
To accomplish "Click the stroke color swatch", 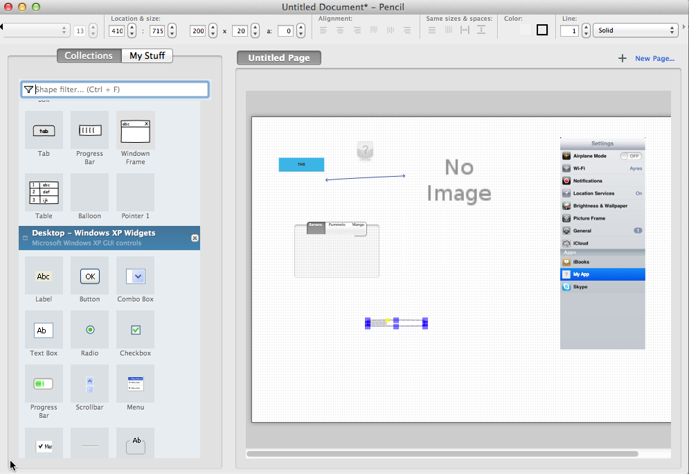I will click(x=542, y=30).
